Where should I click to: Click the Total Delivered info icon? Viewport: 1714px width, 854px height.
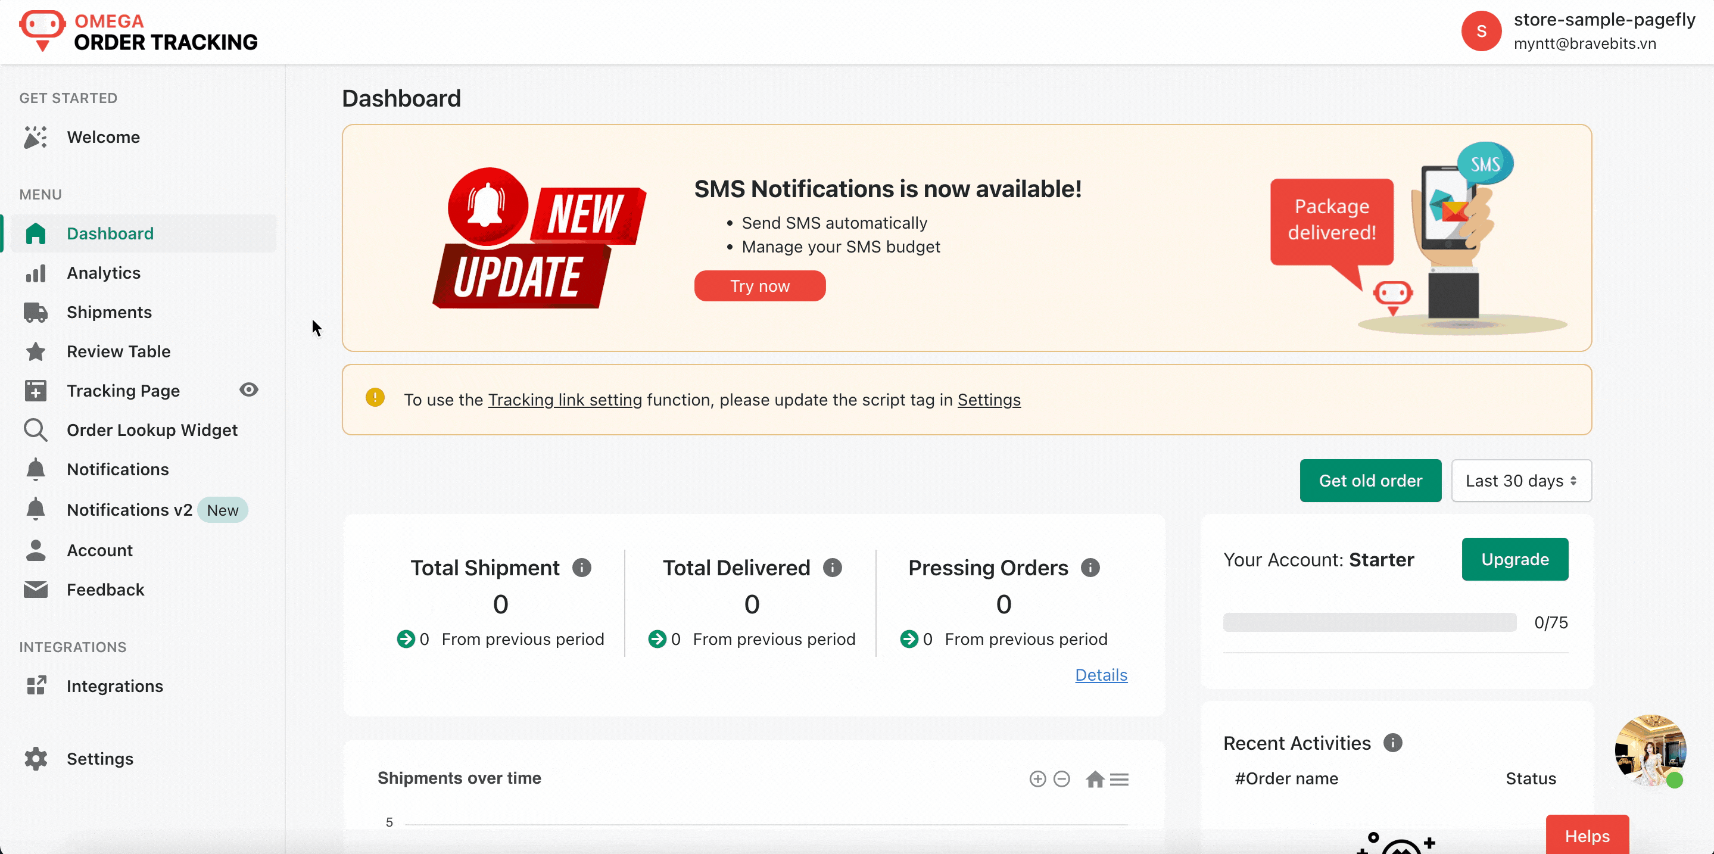pyautogui.click(x=833, y=568)
